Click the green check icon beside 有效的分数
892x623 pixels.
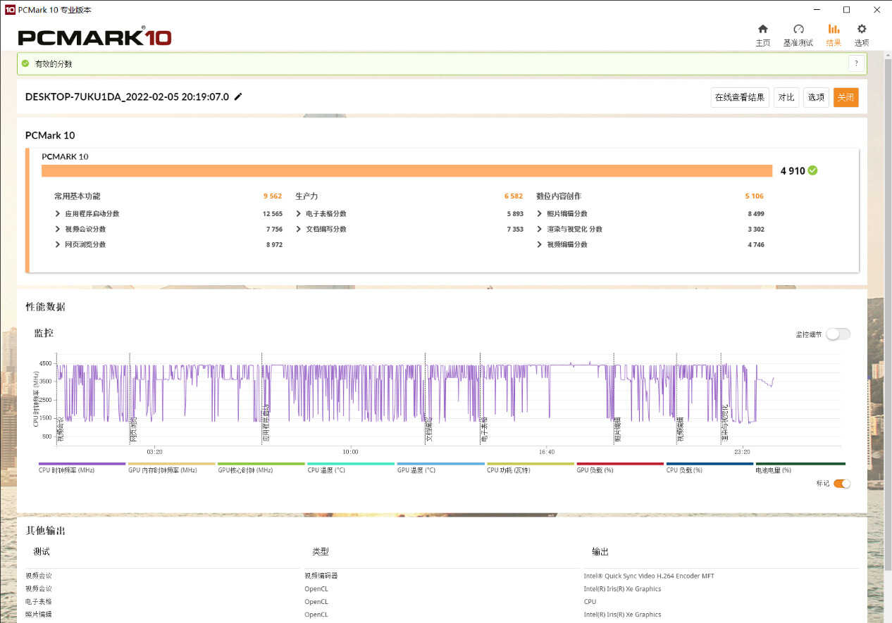25,63
